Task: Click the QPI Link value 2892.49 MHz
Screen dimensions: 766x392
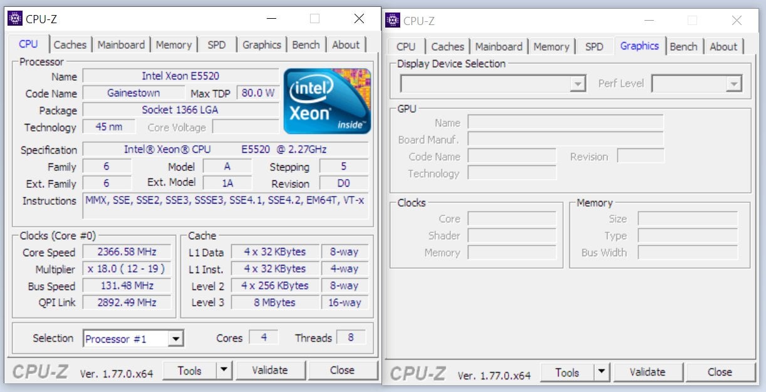Action: tap(127, 302)
